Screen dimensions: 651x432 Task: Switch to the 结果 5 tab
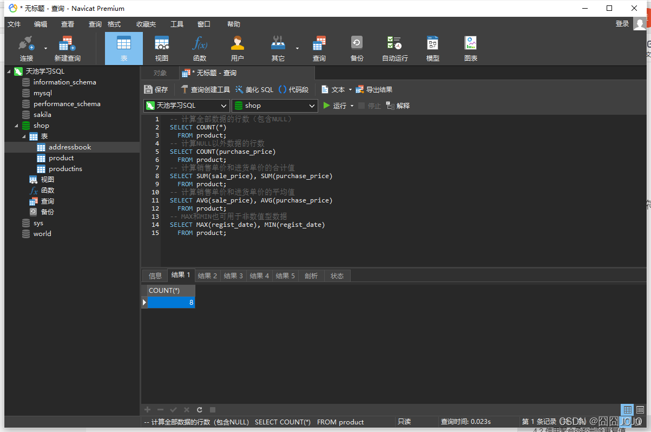[x=285, y=276]
